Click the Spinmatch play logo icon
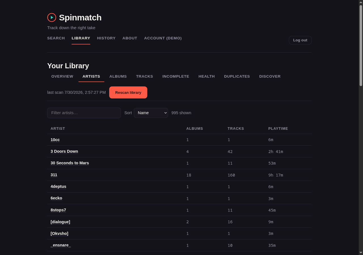This screenshot has height=255, width=363. click(x=52, y=18)
